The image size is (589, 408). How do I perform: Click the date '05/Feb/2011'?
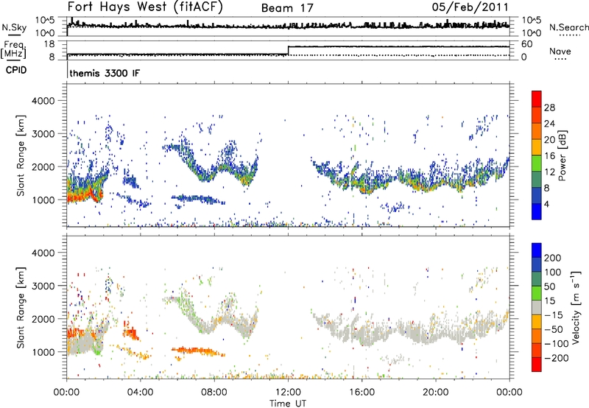click(470, 7)
